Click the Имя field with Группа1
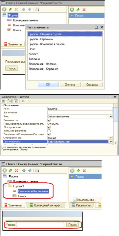The height and width of the screenshot is (236, 119). click(80, 109)
